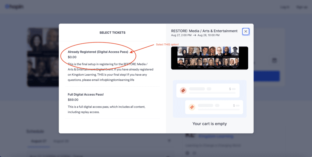The image size is (312, 157).
Task: Click the Aug 27, 2:00 PM date text
Action: [x=181, y=35]
